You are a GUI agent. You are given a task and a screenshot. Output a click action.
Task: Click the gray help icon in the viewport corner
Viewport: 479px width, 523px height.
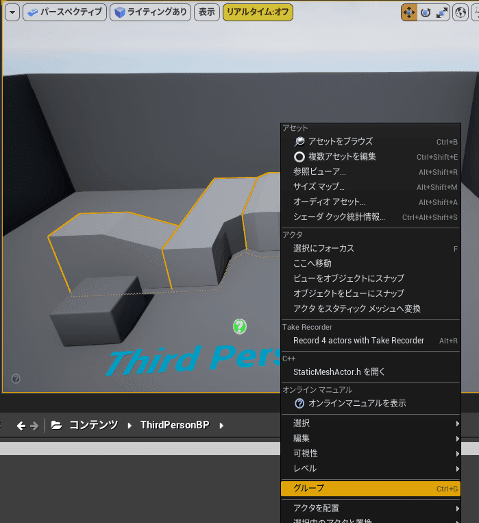point(16,378)
